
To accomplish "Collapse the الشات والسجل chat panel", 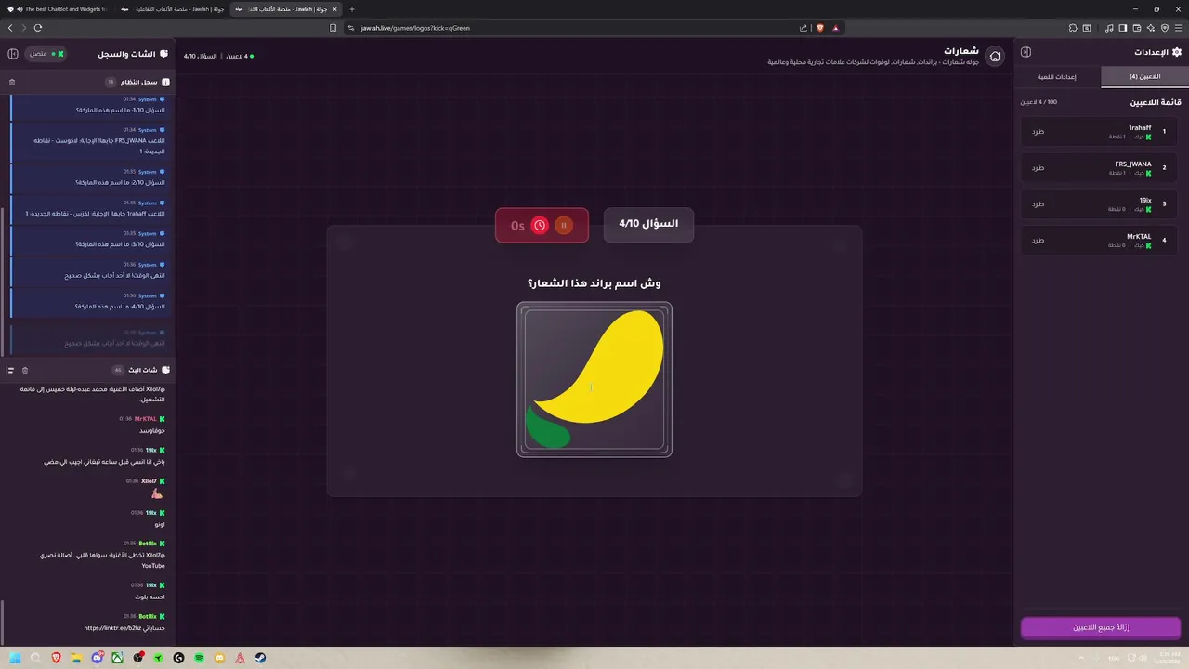I will [13, 54].
